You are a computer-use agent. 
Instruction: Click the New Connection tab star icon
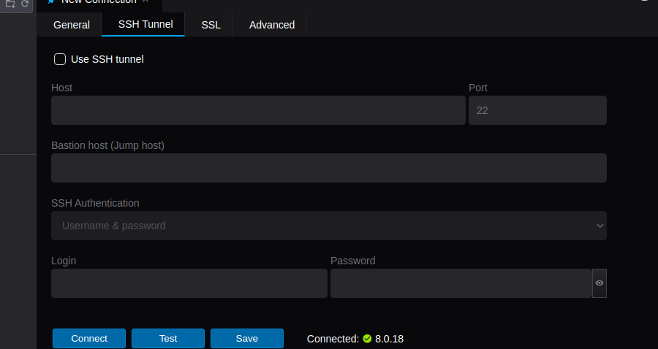pos(51,2)
